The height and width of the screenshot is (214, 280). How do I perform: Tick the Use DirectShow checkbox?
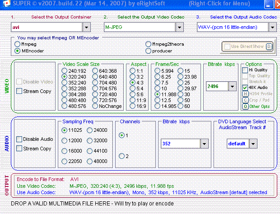point(227,47)
